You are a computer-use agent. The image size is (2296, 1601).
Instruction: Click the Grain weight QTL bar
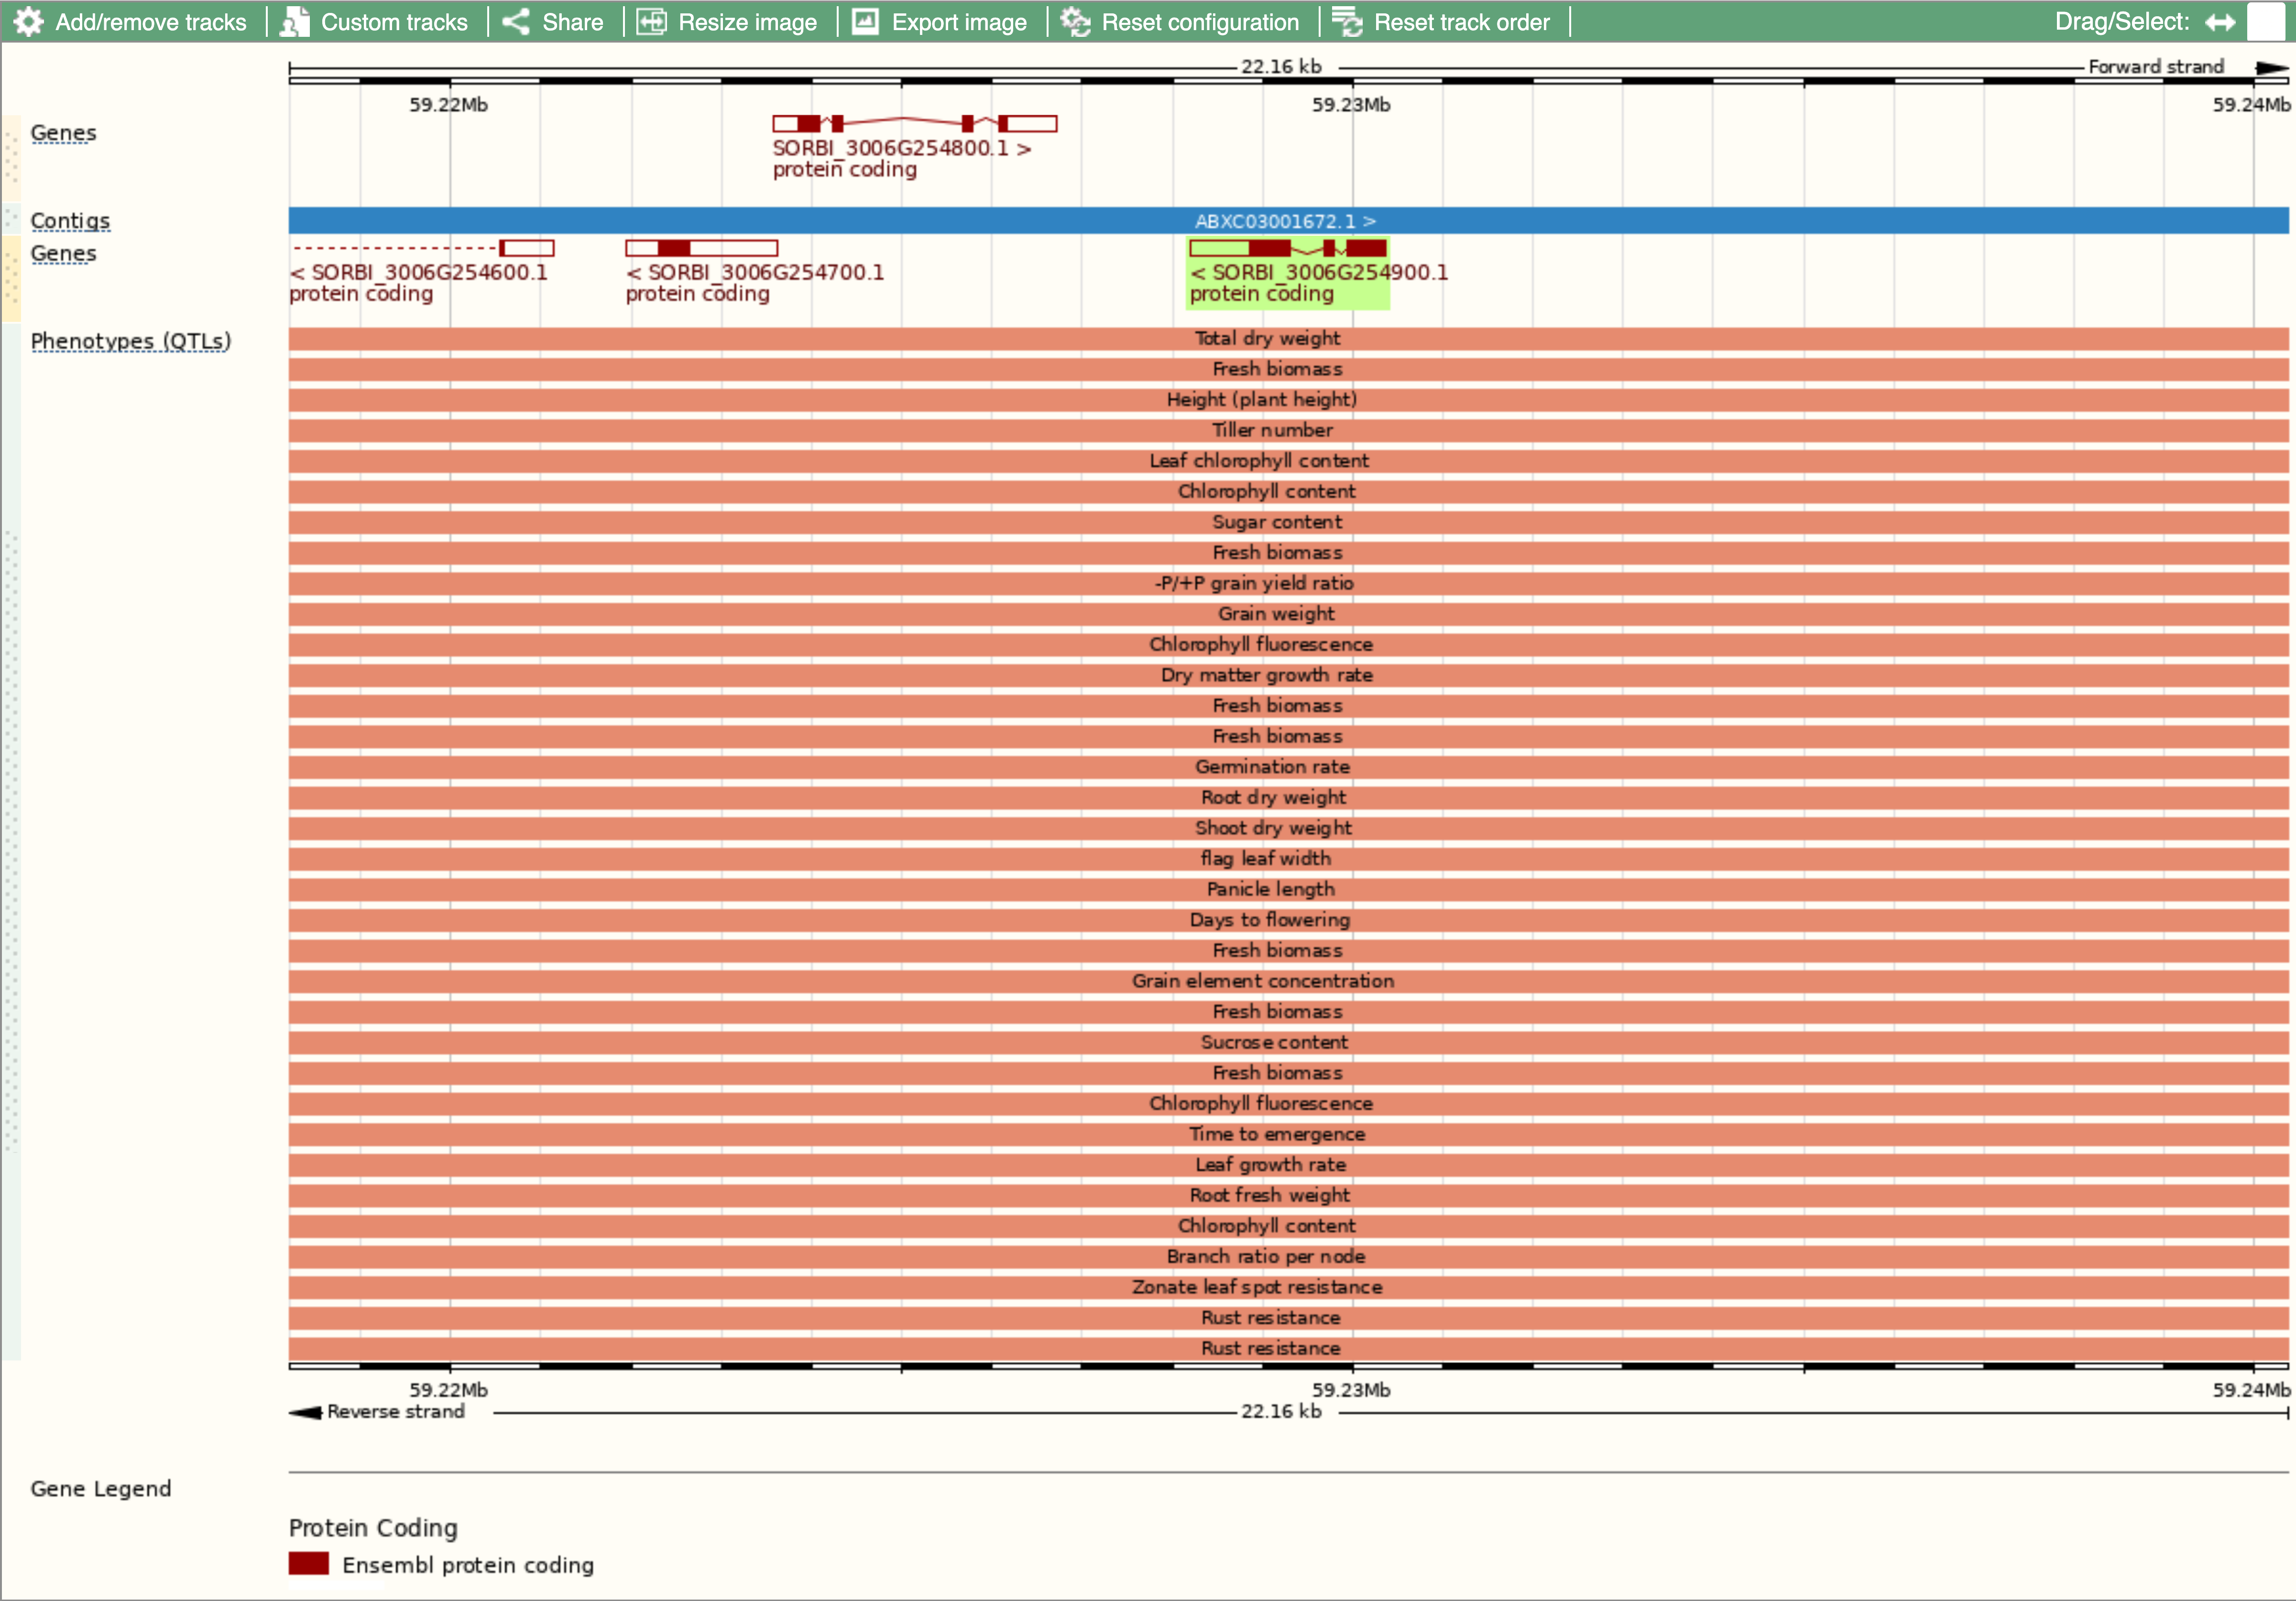[1288, 614]
